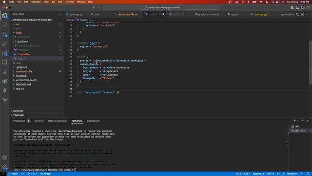The height and width of the screenshot is (176, 312).
Task: Open the Go menu
Action: 53,2
